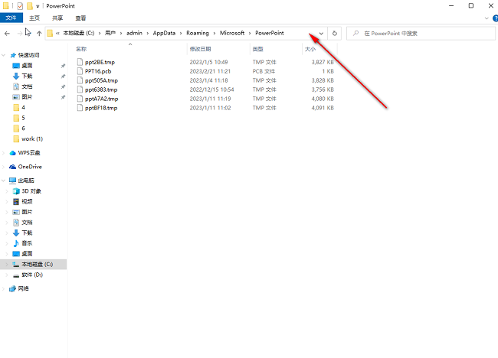
Task: Select 此电脑 in navigation pane
Action: pos(26,181)
